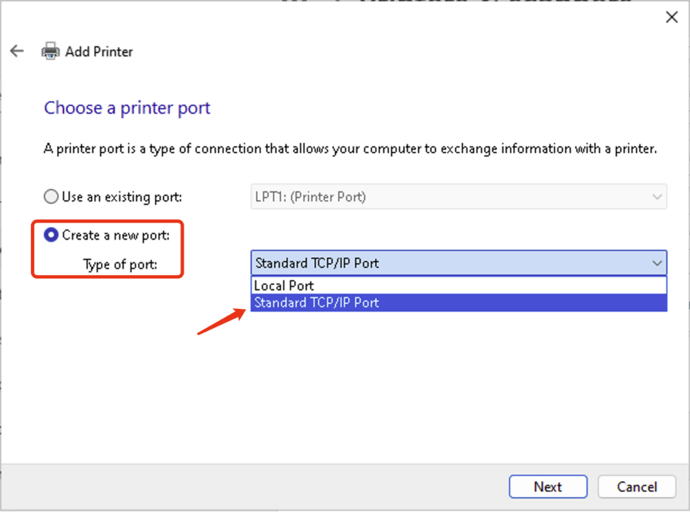This screenshot has width=690, height=512.
Task: Click the printer port description sentence
Action: pos(350,148)
